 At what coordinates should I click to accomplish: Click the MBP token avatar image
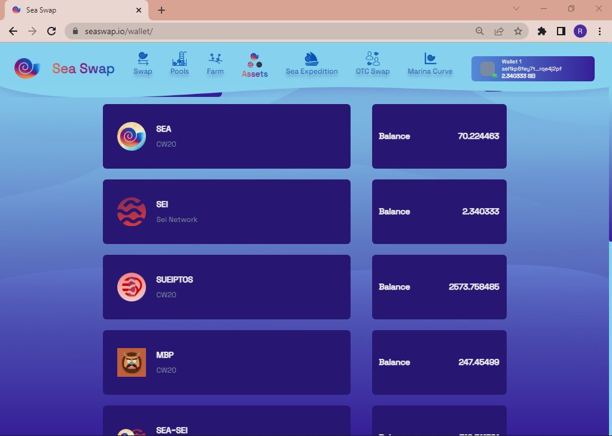[132, 362]
